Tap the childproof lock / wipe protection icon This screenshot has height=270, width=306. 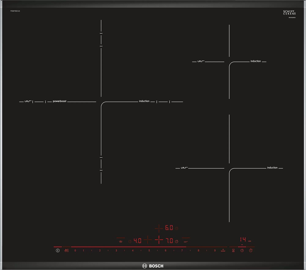(x=67, y=251)
